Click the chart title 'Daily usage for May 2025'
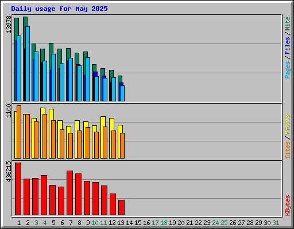Screen dimensions: 294x229 (59, 9)
